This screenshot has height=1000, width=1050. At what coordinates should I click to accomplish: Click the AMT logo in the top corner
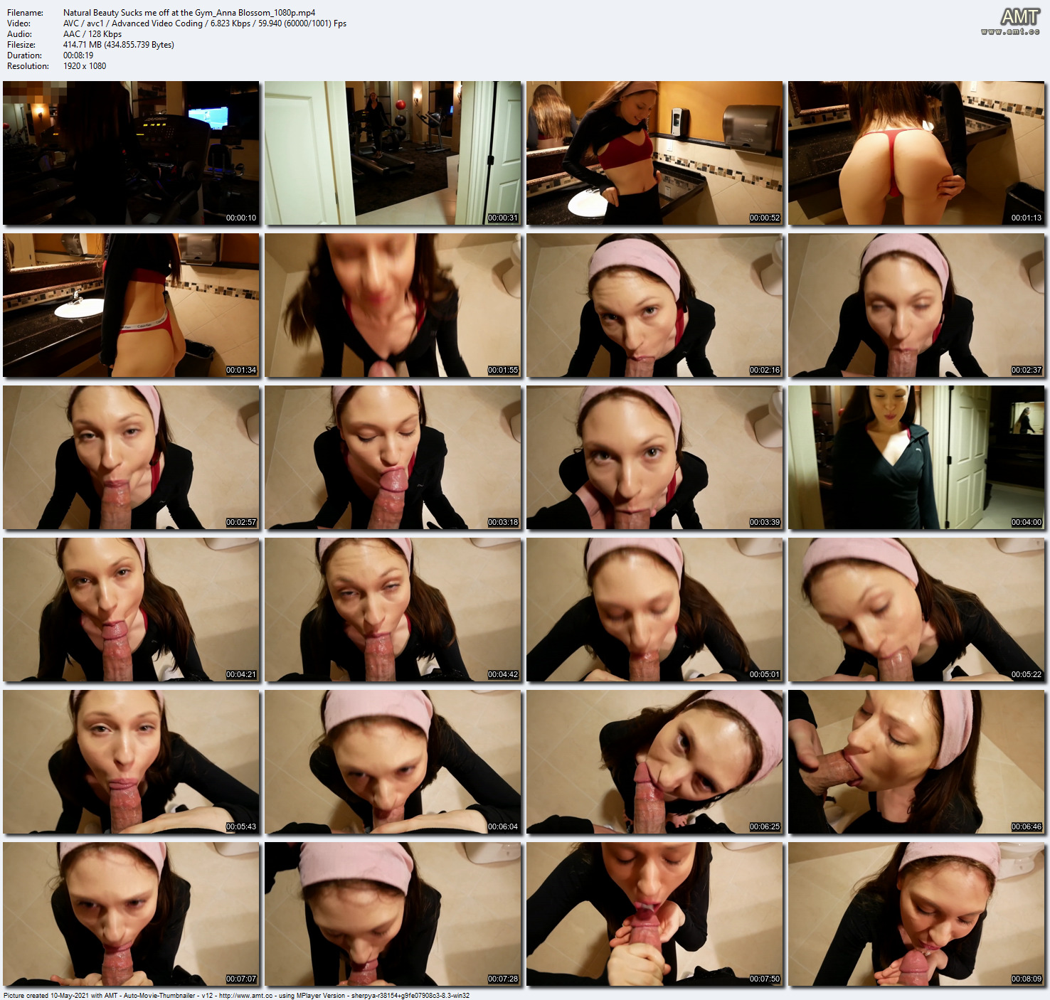tap(1019, 16)
